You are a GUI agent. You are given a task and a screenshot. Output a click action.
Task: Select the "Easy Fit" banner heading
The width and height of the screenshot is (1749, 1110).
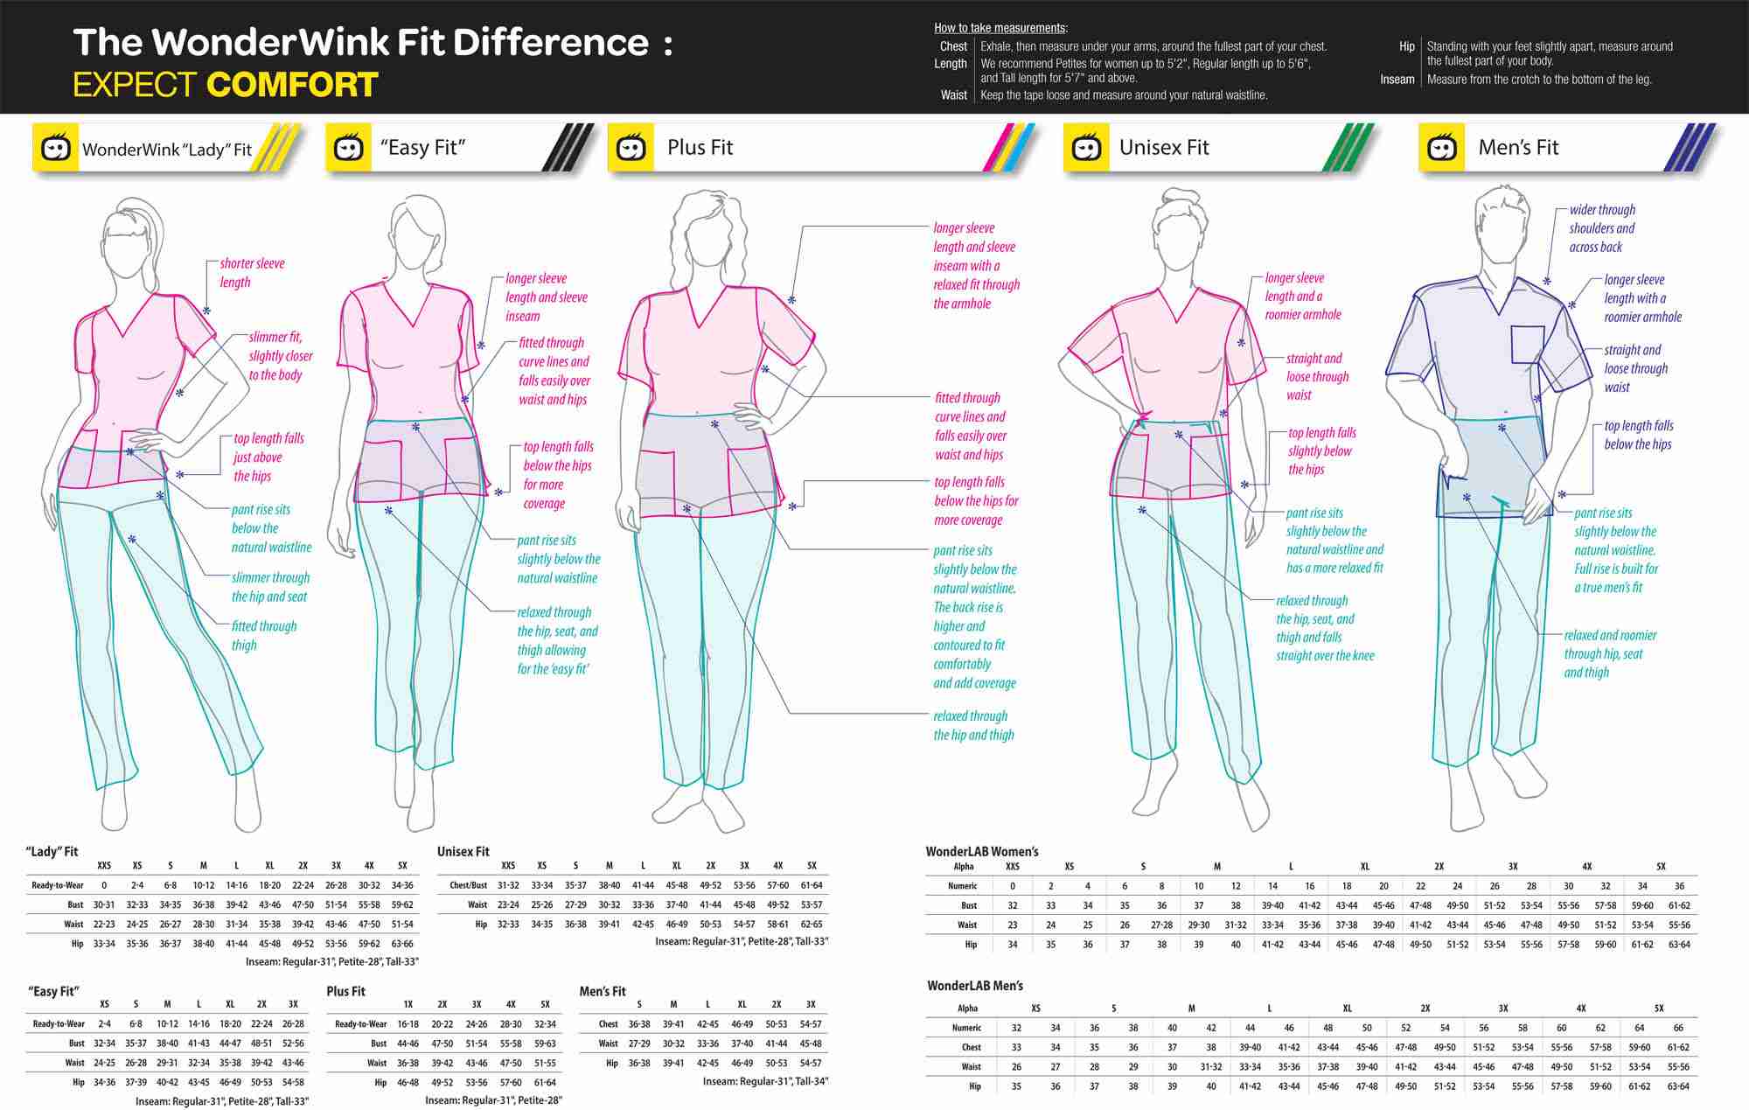422,148
